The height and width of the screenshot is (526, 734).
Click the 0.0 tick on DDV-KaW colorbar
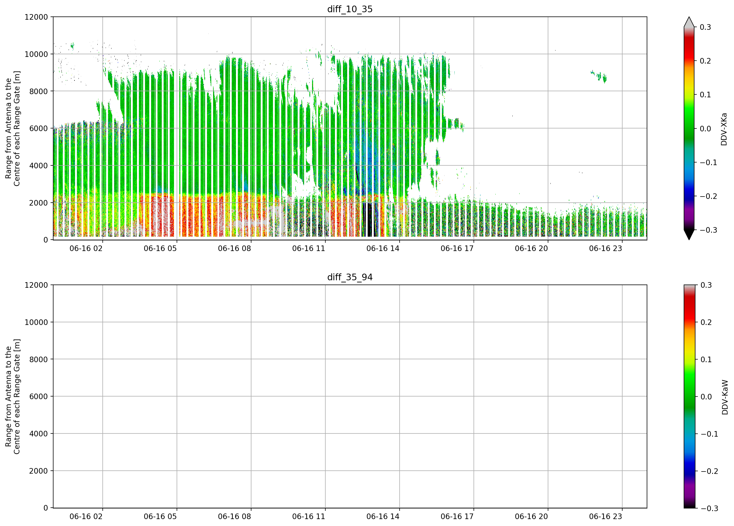pyautogui.click(x=706, y=396)
